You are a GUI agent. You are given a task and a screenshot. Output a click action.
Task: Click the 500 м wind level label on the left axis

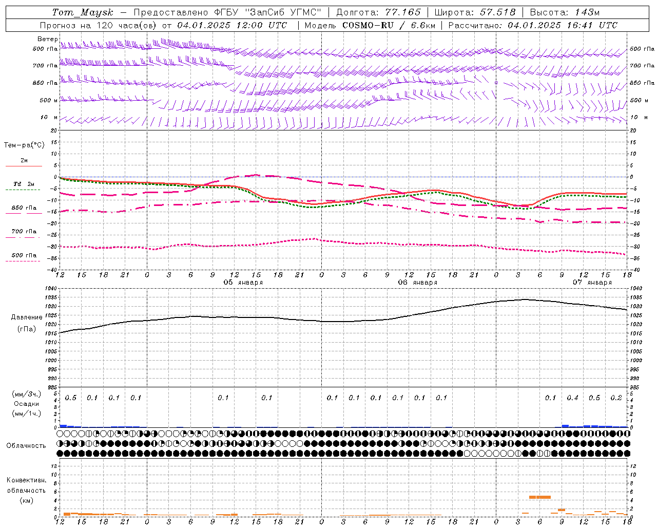[x=49, y=101]
